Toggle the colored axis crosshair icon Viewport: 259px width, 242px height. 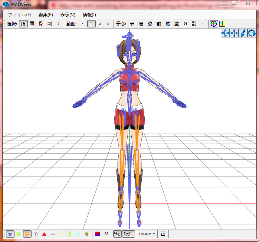pos(214,24)
